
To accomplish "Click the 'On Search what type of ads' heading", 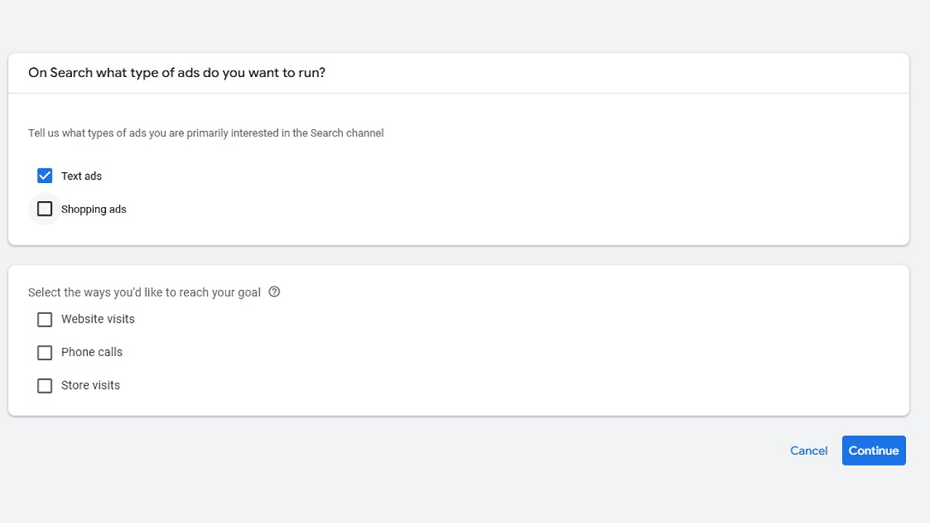I will tap(177, 73).
